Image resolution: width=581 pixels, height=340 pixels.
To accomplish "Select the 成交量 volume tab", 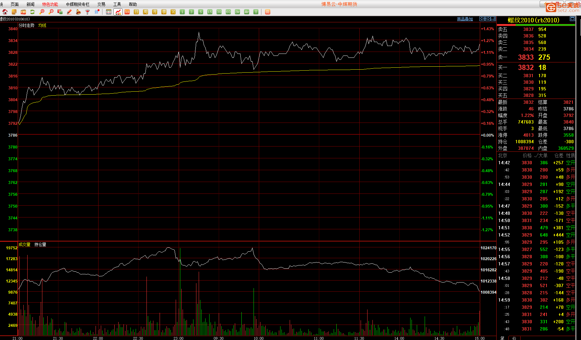I will pyautogui.click(x=24, y=244).
